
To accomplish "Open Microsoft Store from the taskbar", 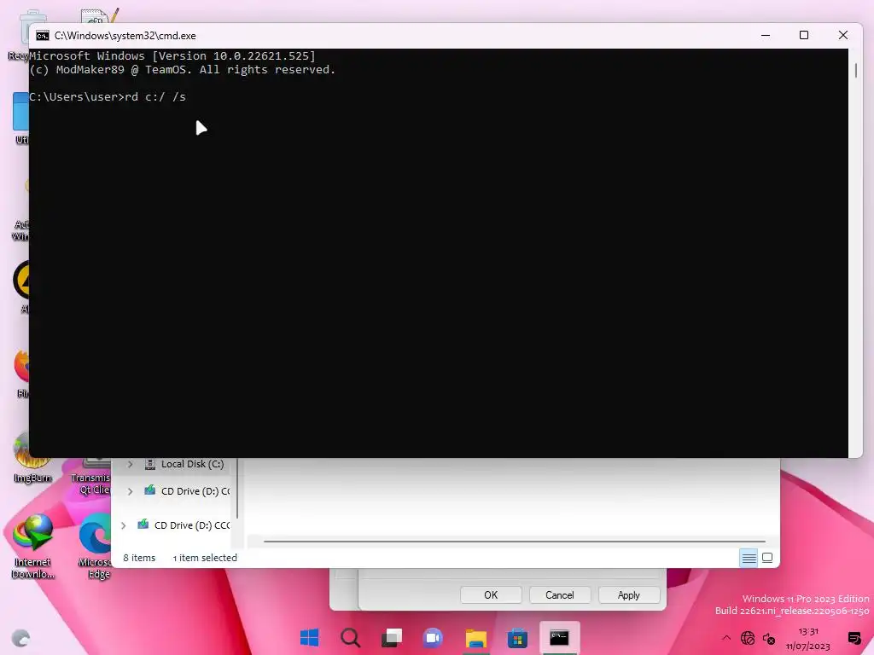I will [x=517, y=638].
